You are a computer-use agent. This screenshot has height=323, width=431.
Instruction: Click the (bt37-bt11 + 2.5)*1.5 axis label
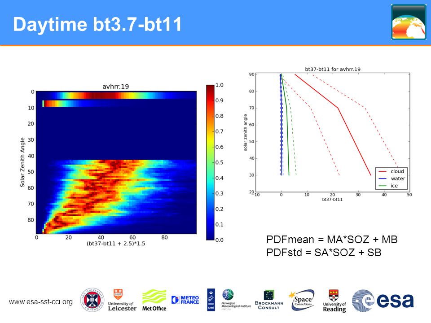pyautogui.click(x=116, y=244)
